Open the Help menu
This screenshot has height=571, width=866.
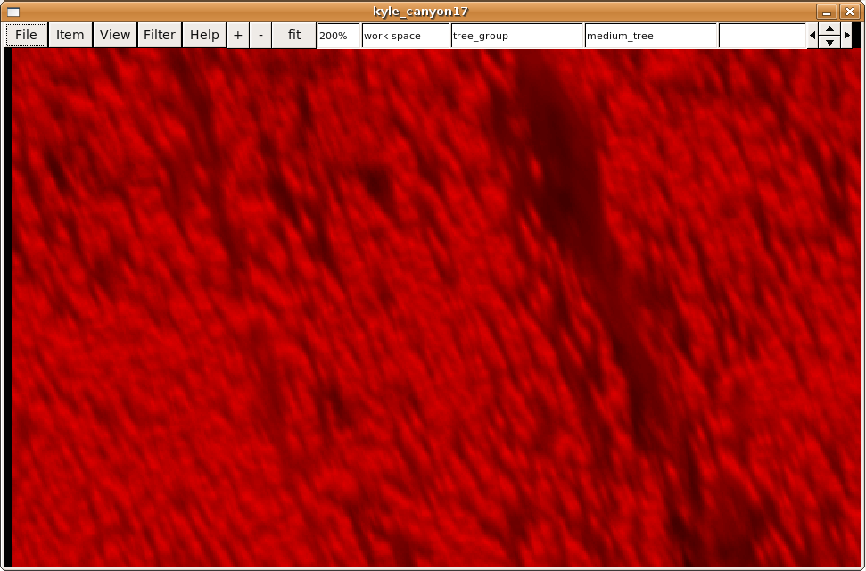coord(204,35)
